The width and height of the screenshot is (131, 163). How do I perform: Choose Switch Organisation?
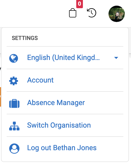click(65, 125)
